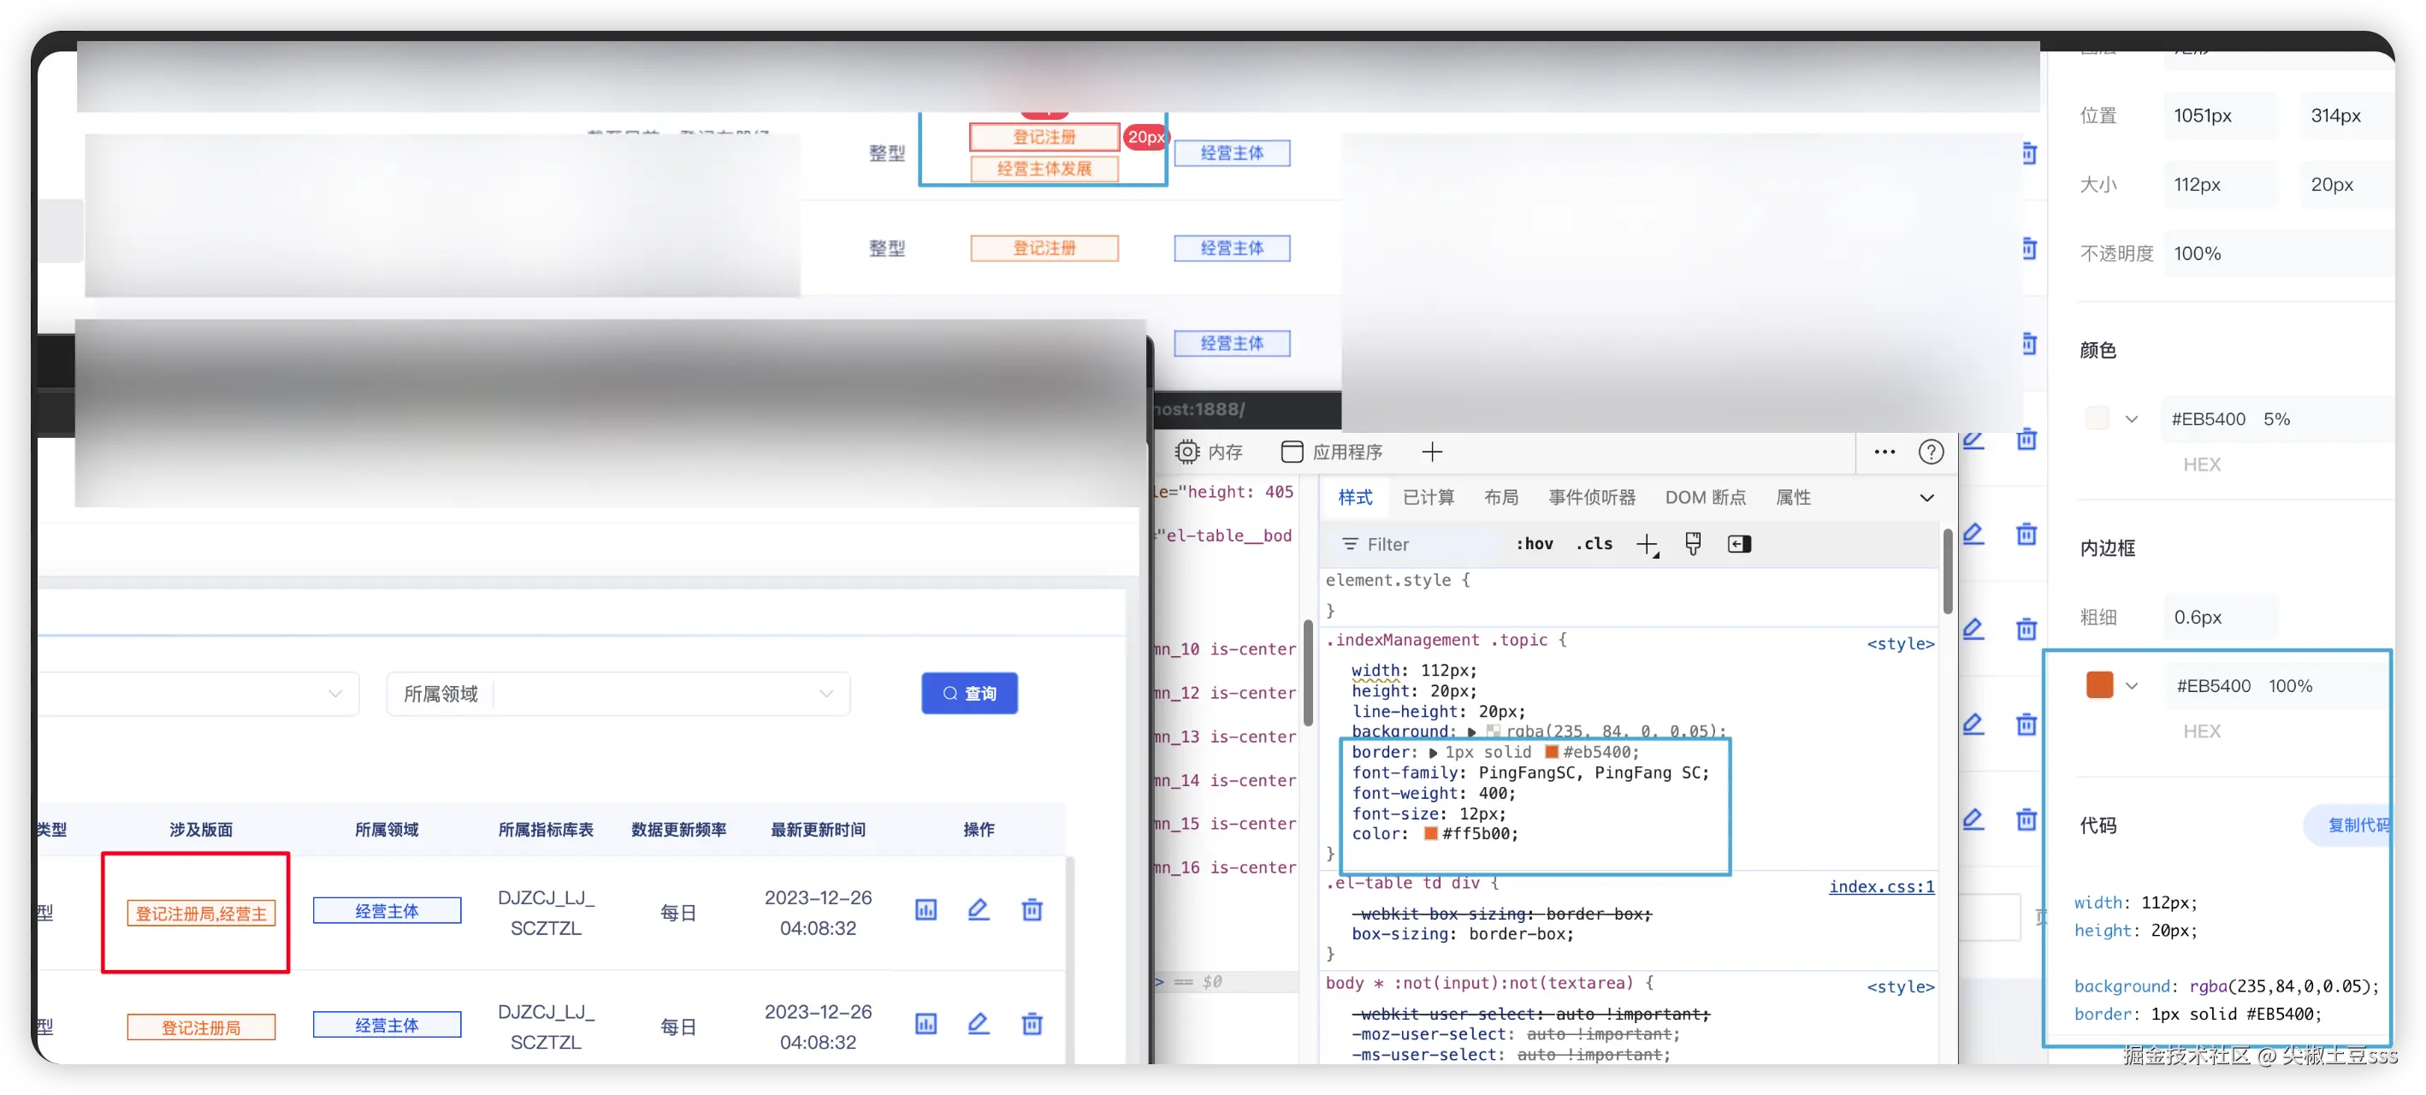Click the DevTools help question-mark icon
Image resolution: width=2426 pixels, height=1095 pixels.
click(x=1931, y=452)
